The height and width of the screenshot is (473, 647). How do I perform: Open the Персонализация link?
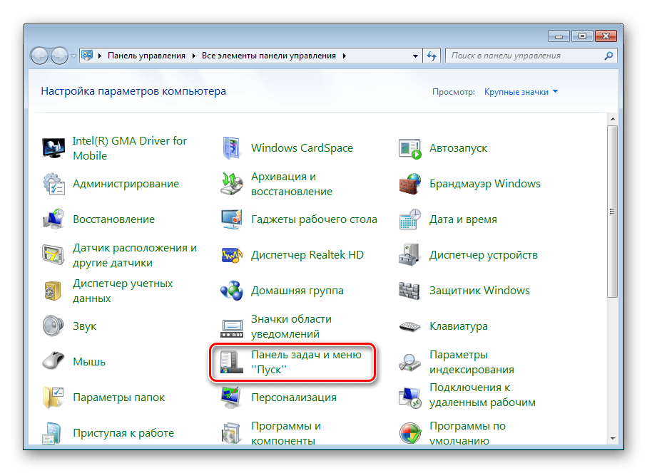293,397
